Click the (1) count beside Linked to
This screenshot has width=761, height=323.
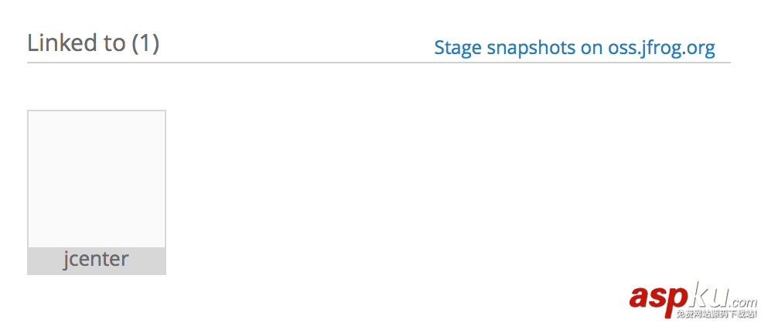click(x=145, y=43)
